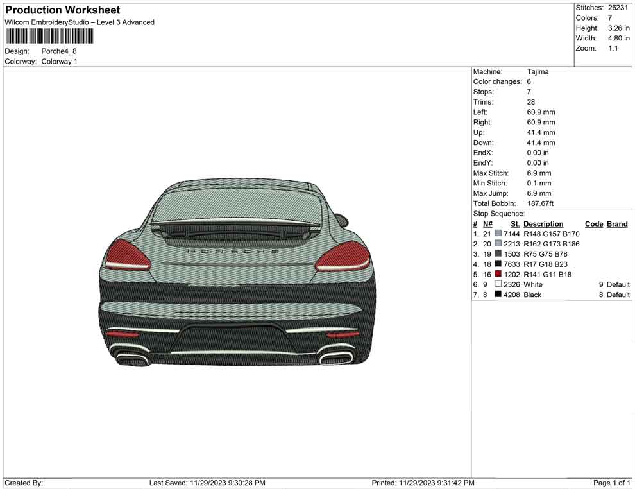Click the R162 G173 B186 color swatch
This screenshot has width=635, height=489.
click(x=497, y=244)
